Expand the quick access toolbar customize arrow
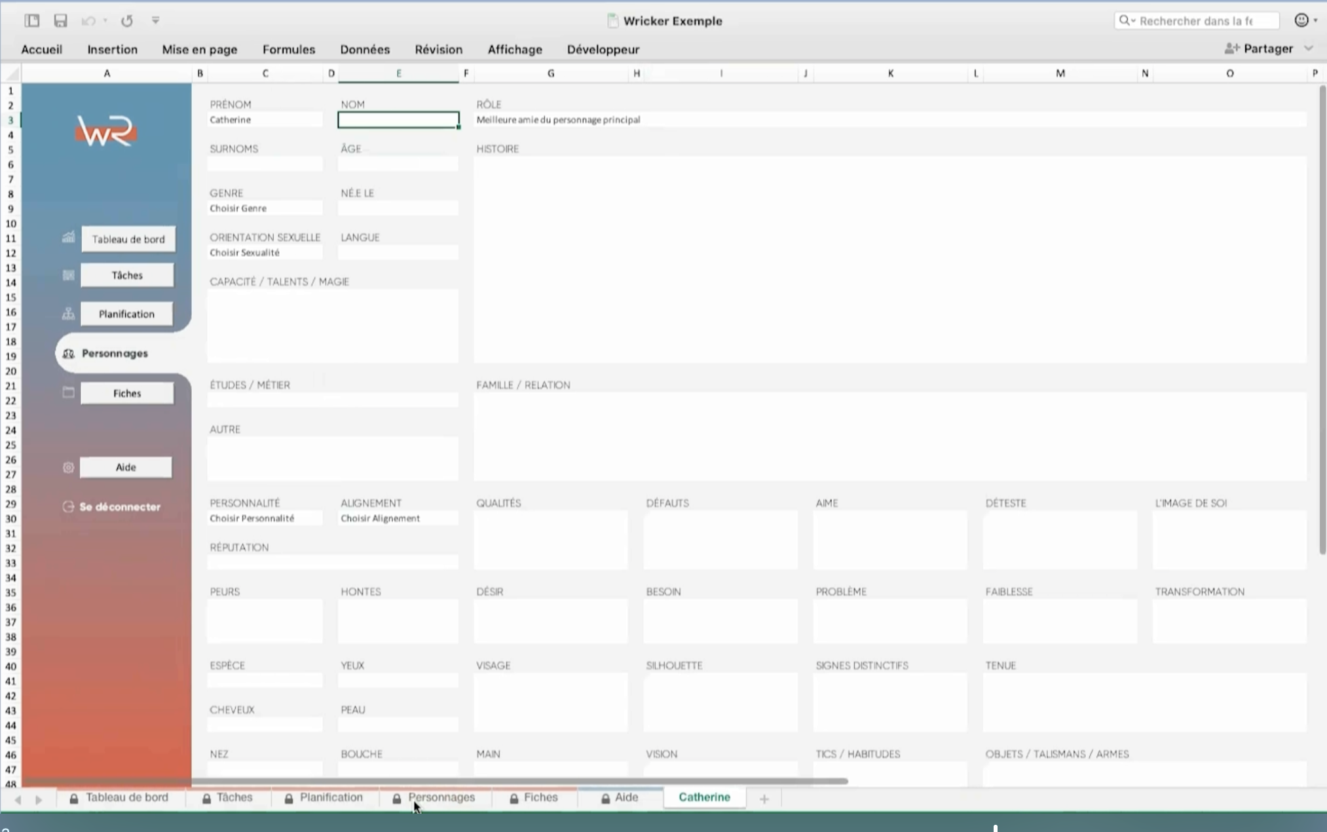Screen dimensions: 1327x832 coord(155,21)
